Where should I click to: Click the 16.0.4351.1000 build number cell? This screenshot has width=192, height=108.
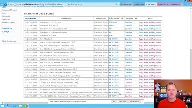click(x=31, y=36)
